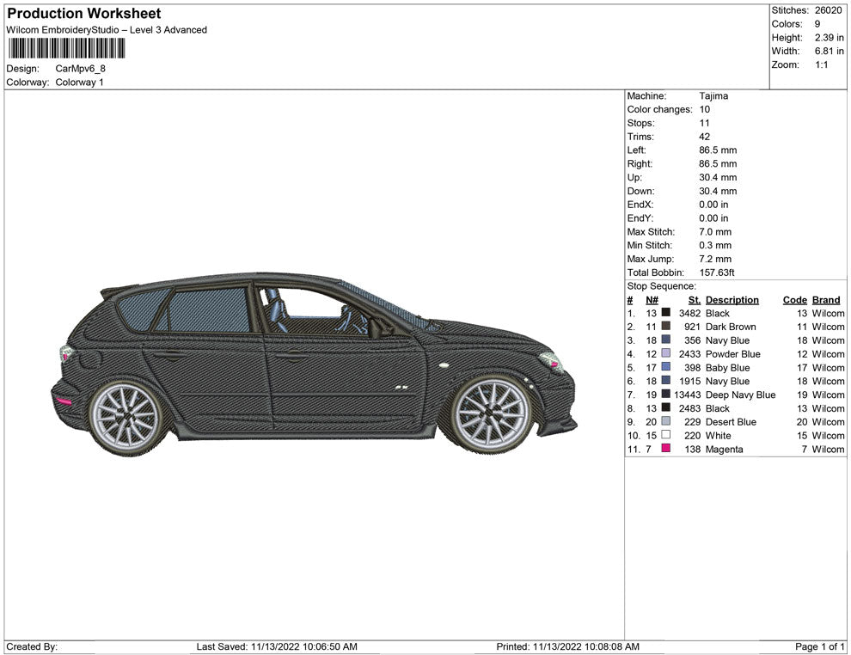Click the White thread color swatch
Viewport: 851px width, 655px height.
[665, 436]
